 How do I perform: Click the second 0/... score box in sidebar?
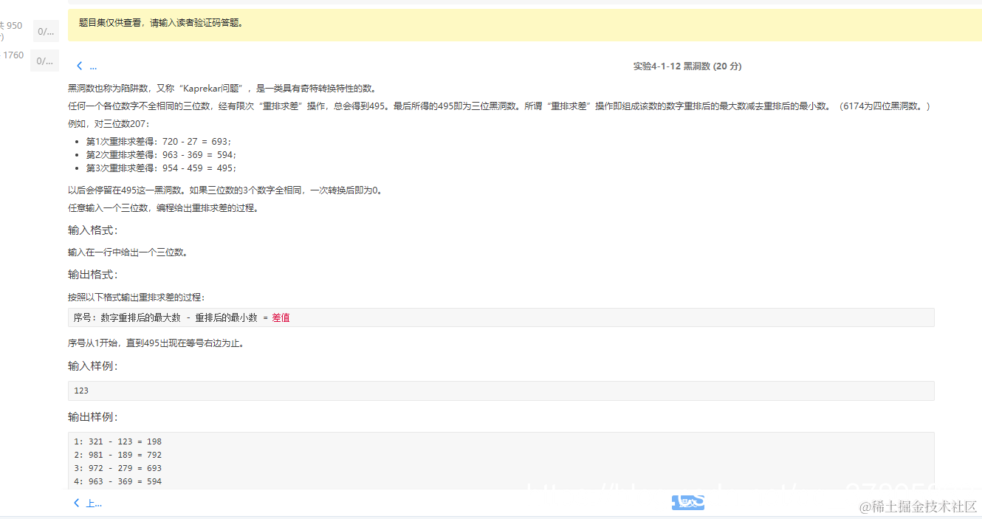pyautogui.click(x=44, y=60)
